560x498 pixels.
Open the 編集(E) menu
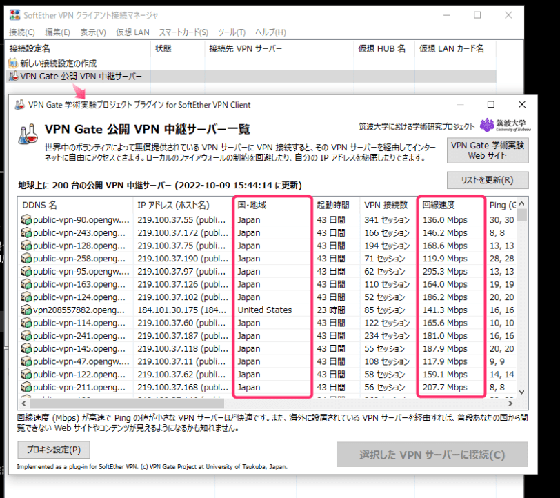pos(57,32)
